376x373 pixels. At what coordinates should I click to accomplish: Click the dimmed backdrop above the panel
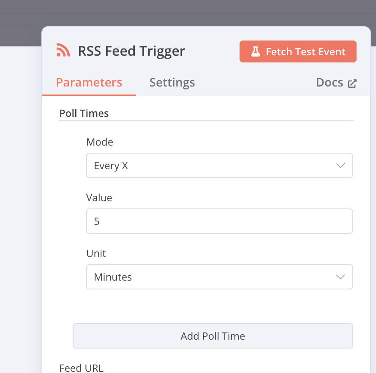tap(190, 13)
